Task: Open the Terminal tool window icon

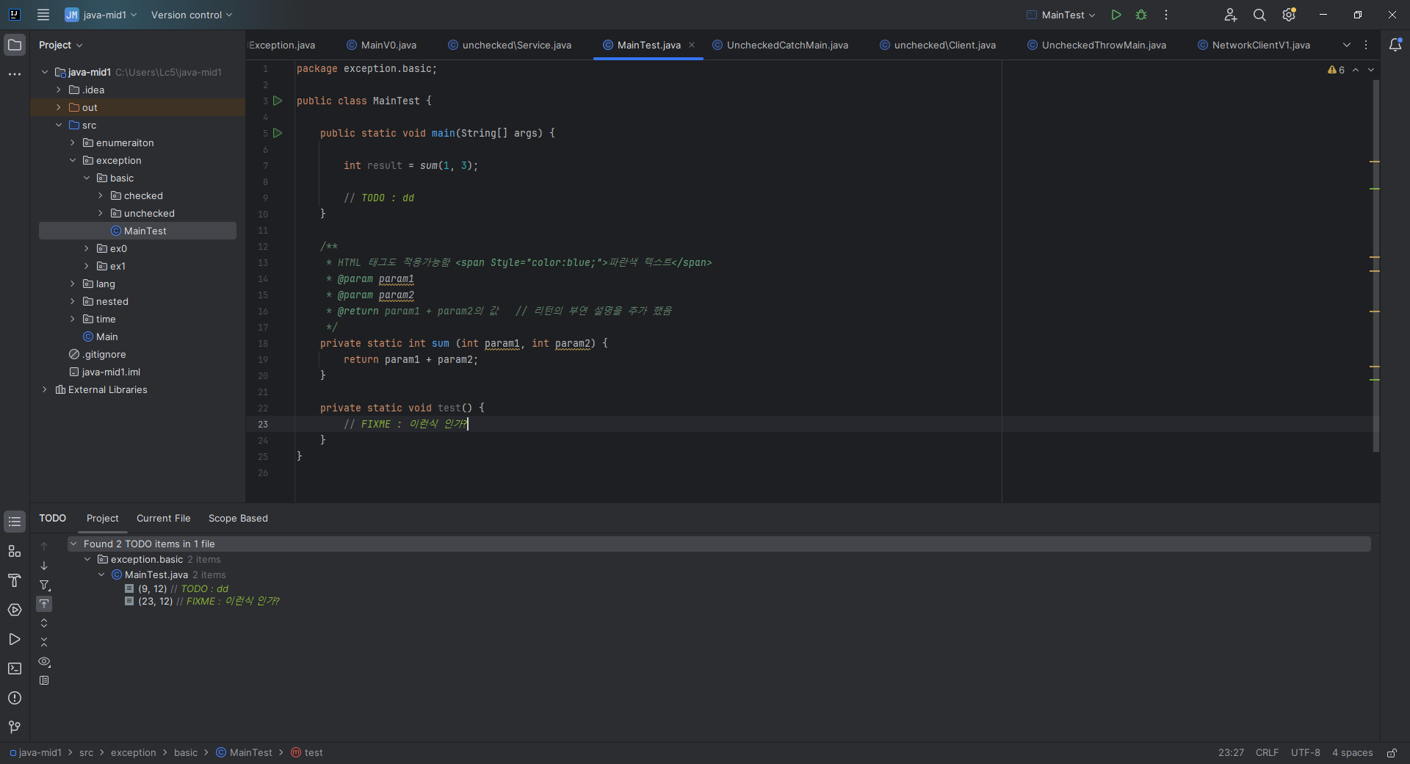Action: point(15,668)
